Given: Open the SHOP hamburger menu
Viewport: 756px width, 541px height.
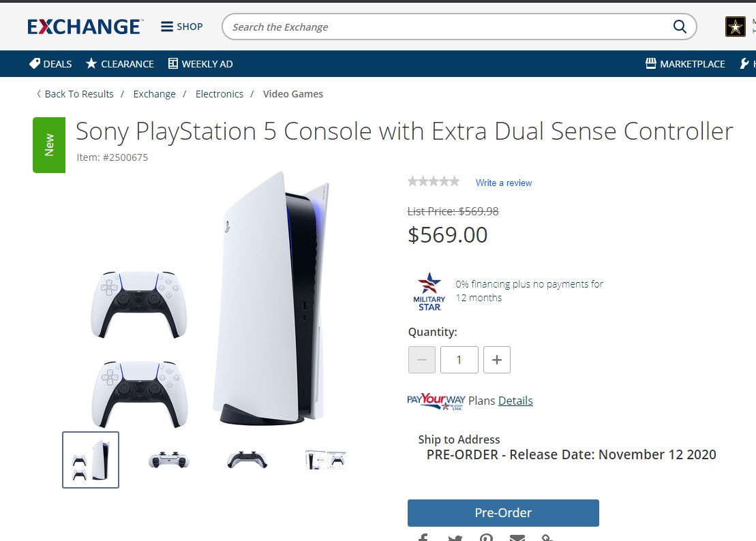Looking at the screenshot, I should click(182, 27).
